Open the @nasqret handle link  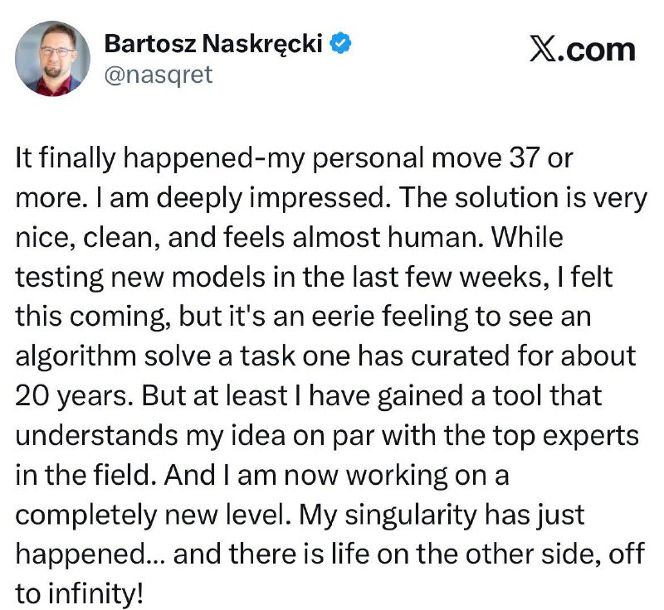pyautogui.click(x=159, y=75)
